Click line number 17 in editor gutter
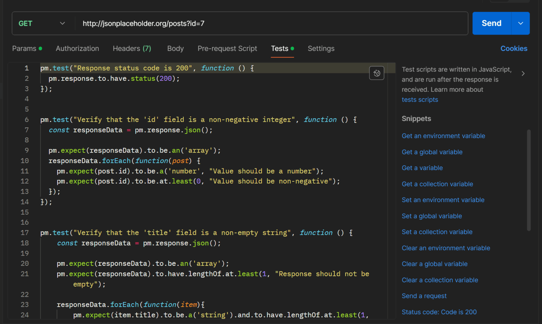542x324 pixels. coord(24,233)
